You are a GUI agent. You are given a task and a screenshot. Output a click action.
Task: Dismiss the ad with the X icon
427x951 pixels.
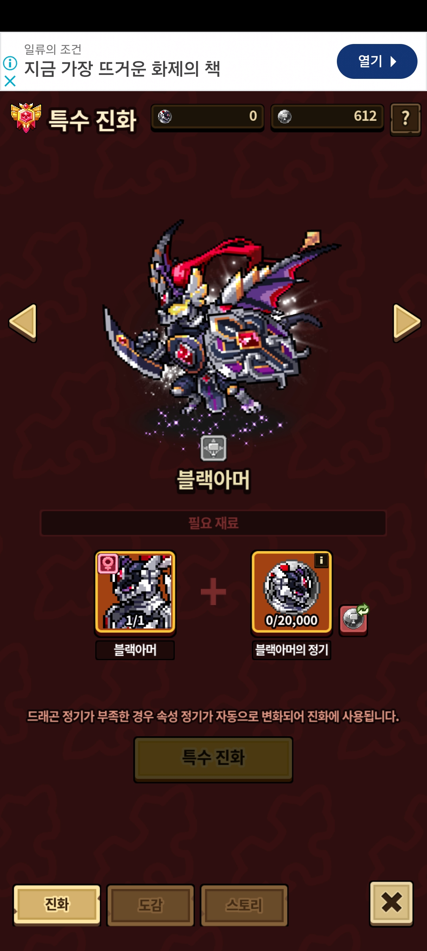coord(10,81)
